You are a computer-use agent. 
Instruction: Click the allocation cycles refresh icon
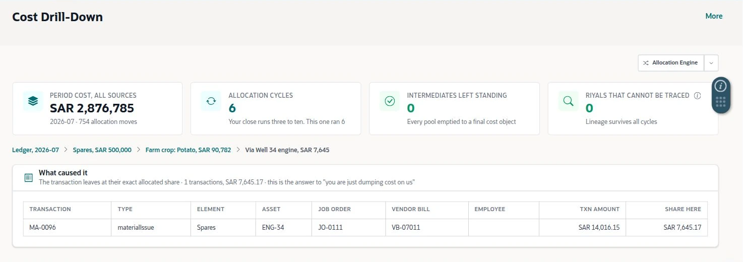(211, 101)
